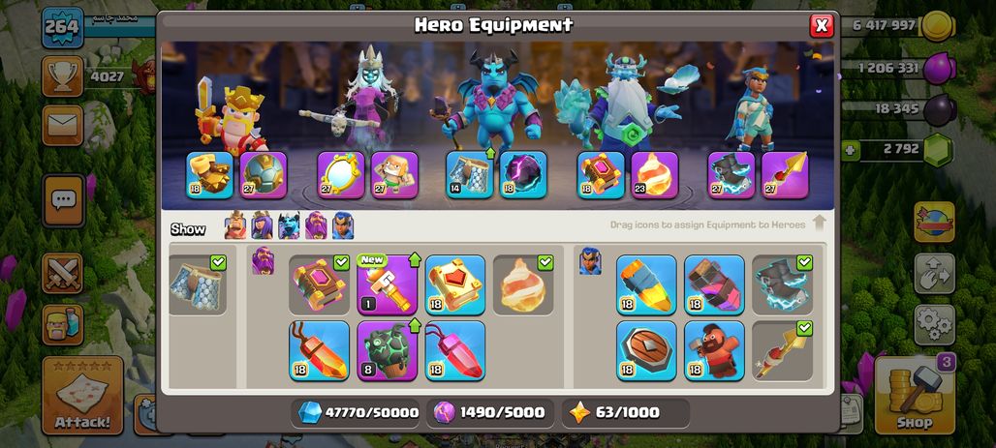Show Minion Prince equipment filter
Viewport: 996px width, 448px height.
click(289, 225)
